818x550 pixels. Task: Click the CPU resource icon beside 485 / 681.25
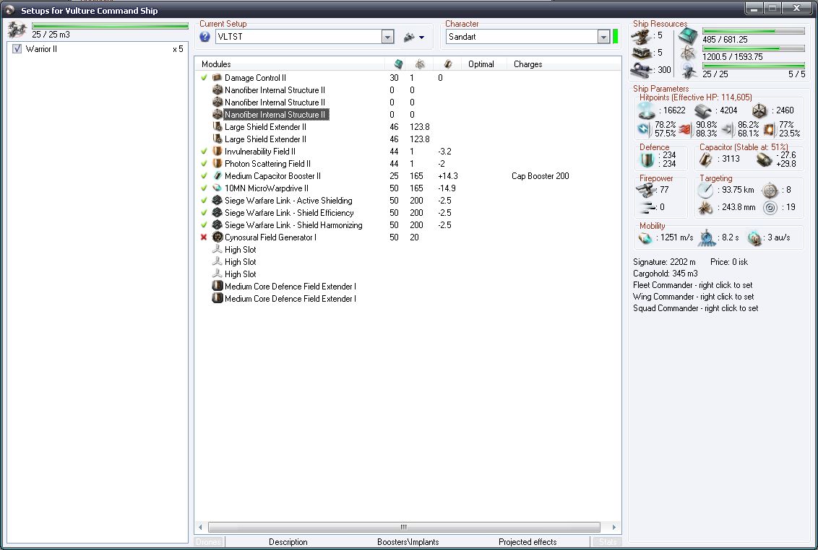(x=688, y=36)
